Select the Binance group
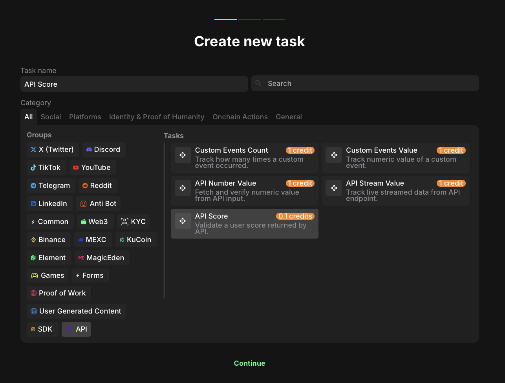 [49, 240]
